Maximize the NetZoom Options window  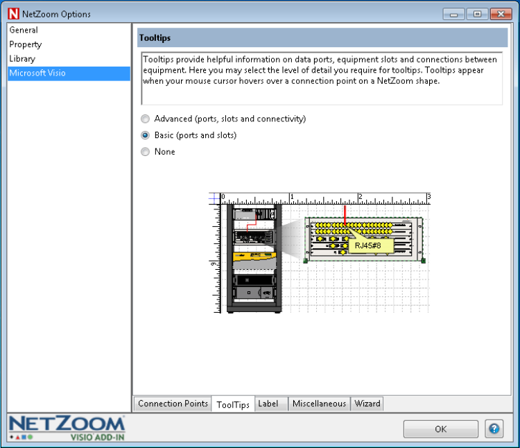[477, 15]
